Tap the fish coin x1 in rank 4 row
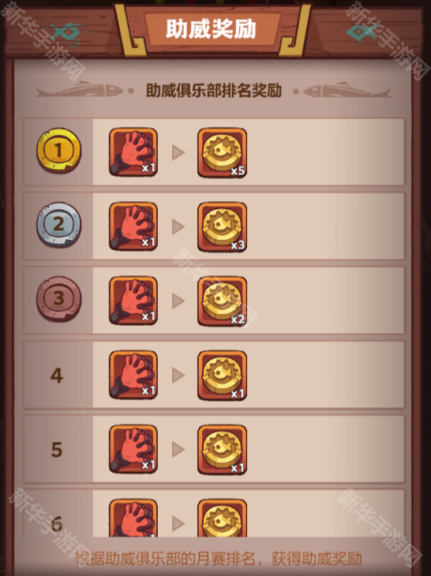 point(222,376)
